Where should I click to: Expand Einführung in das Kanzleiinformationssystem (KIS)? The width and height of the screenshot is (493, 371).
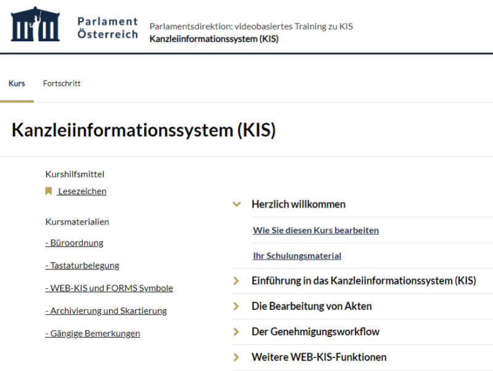(x=236, y=280)
